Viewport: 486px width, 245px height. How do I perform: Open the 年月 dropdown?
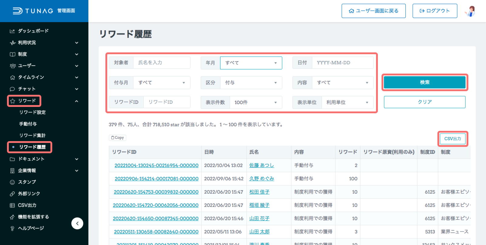[x=251, y=63]
